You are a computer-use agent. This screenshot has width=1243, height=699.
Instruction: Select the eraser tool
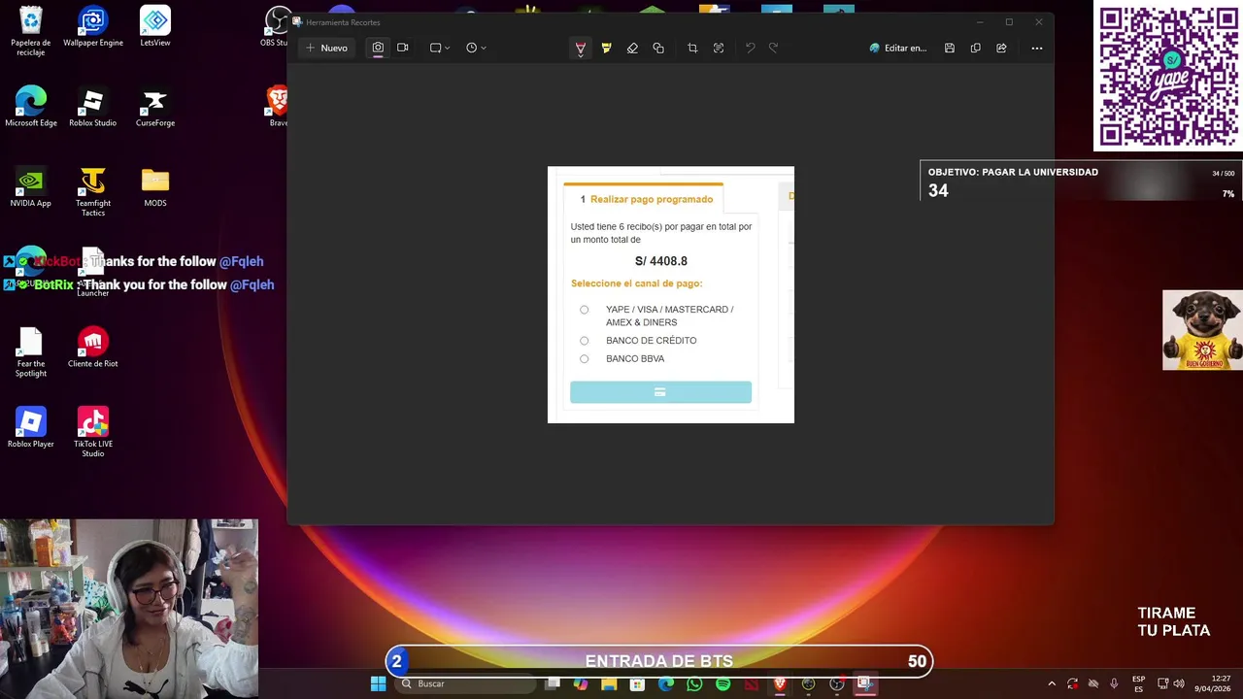pyautogui.click(x=632, y=49)
